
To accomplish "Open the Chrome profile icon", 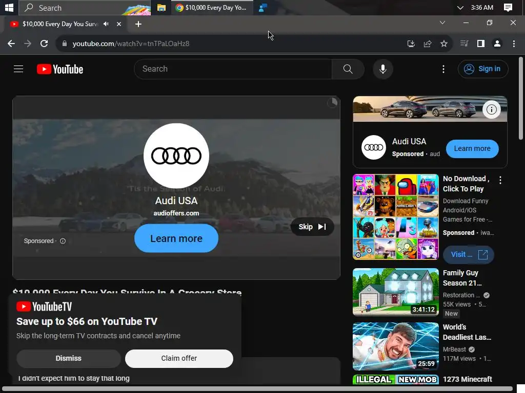I will [x=497, y=44].
